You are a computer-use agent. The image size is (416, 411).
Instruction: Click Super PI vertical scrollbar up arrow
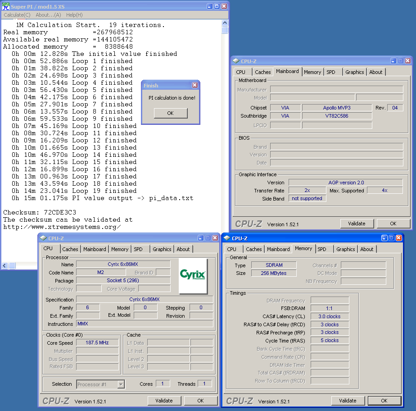click(x=225, y=23)
